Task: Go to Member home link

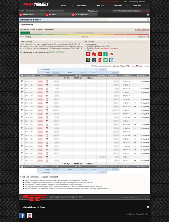Action: tap(93, 11)
